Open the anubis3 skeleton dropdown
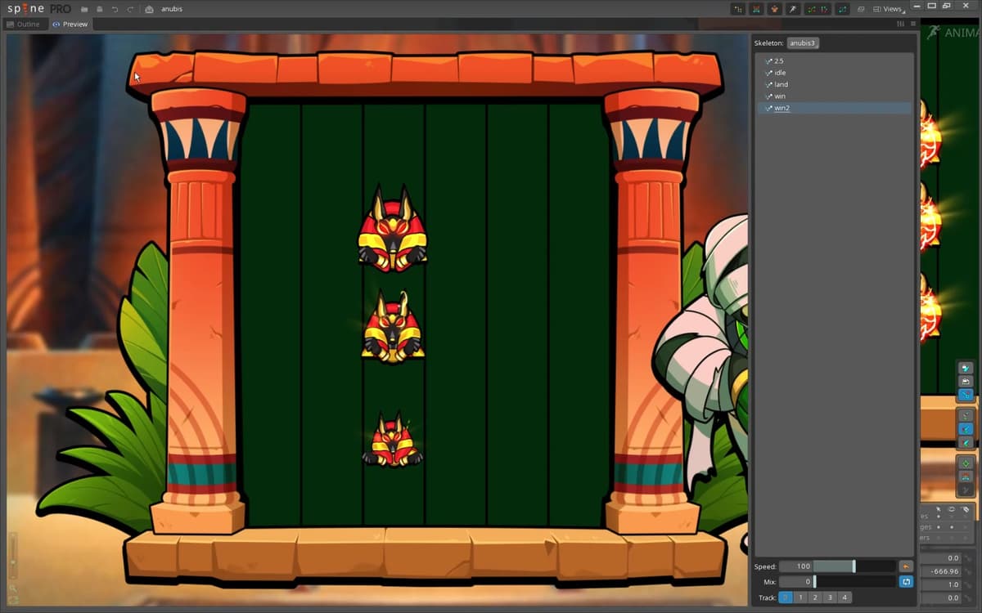Image resolution: width=982 pixels, height=613 pixels. coord(803,43)
